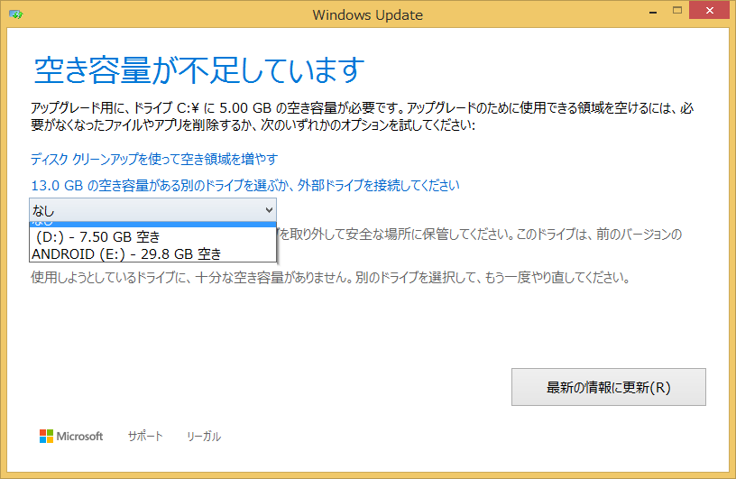The width and height of the screenshot is (736, 479).
Task: Click the 13.0 GB 別のドライブを選ぶ link
Action: point(245,186)
